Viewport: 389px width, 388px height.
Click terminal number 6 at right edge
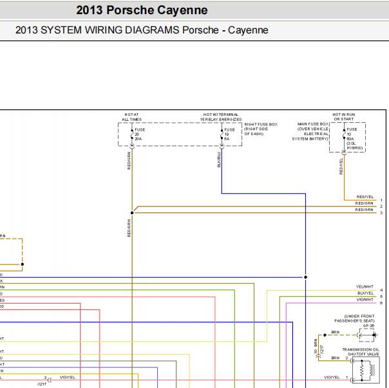[x=381, y=303]
